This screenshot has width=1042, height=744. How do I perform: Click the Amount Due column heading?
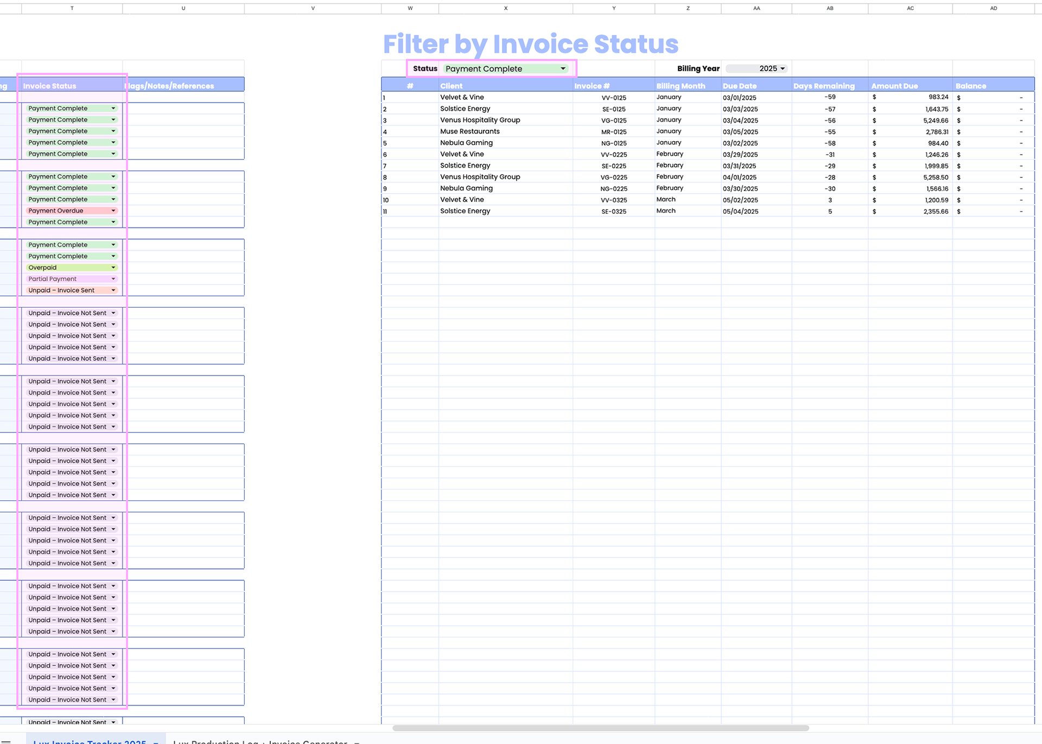894,86
